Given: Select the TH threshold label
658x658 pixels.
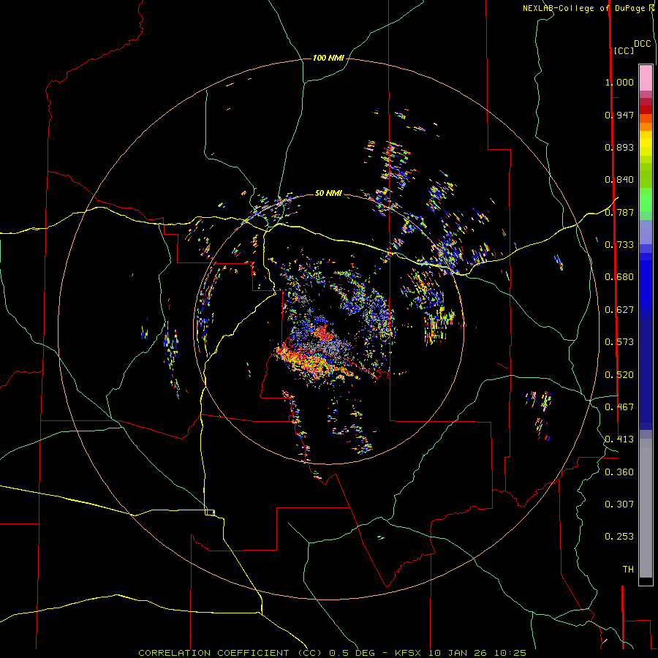Looking at the screenshot, I should pos(628,570).
